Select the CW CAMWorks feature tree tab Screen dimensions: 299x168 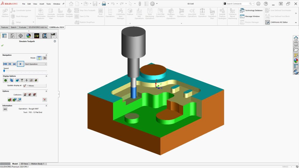tap(36, 36)
